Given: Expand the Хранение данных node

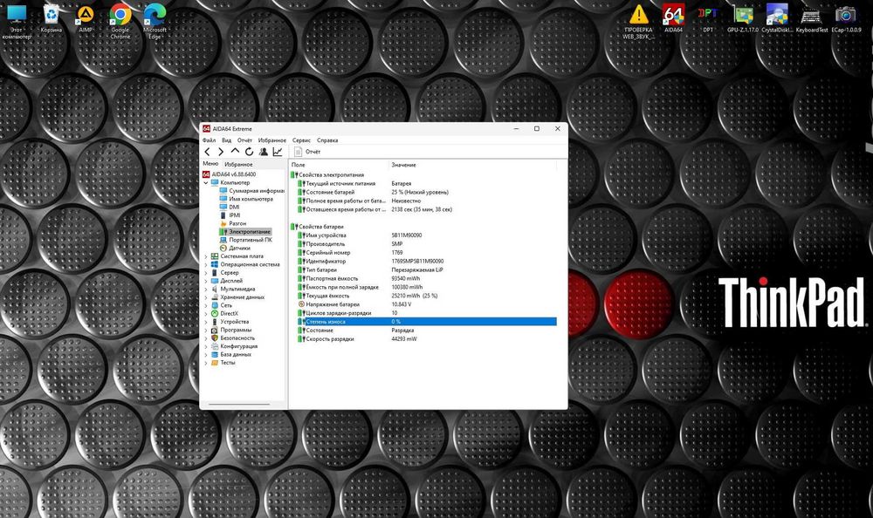Looking at the screenshot, I should (x=205, y=297).
